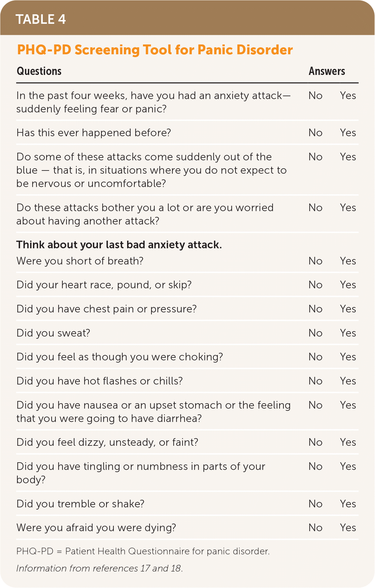Select Yes for 'Were you short of breath?'
This screenshot has height=588, width=375.
348,261
